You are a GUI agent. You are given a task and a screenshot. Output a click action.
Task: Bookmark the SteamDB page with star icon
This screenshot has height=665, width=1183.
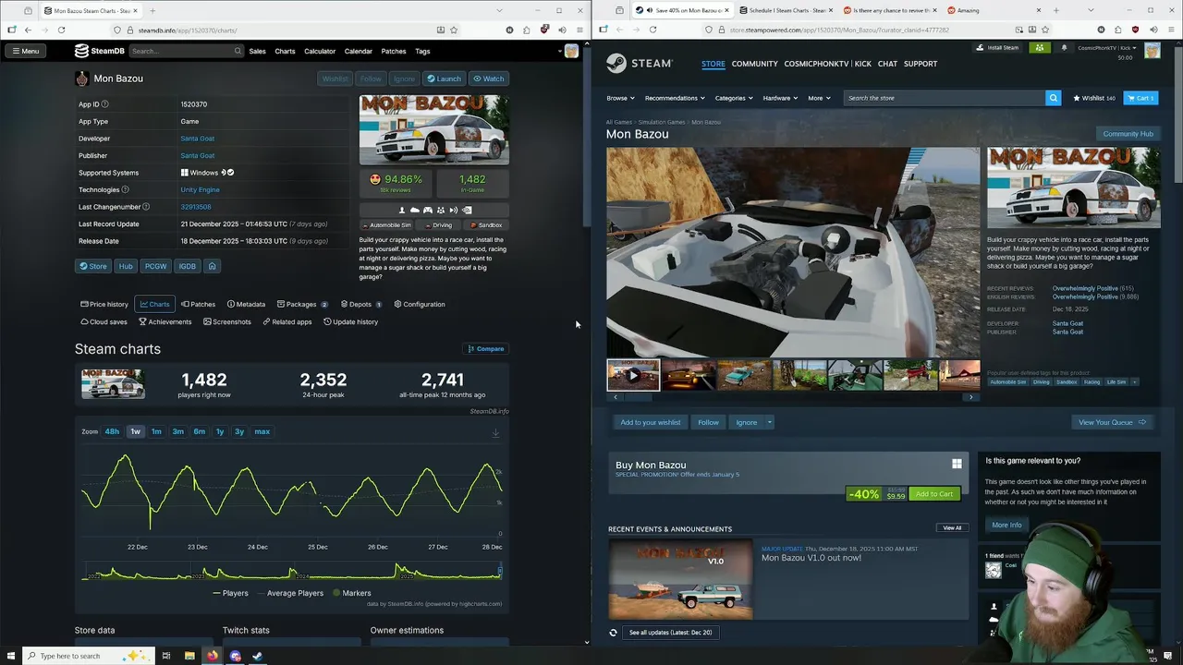[x=453, y=30]
